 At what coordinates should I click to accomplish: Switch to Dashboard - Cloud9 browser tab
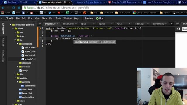point(19,2)
